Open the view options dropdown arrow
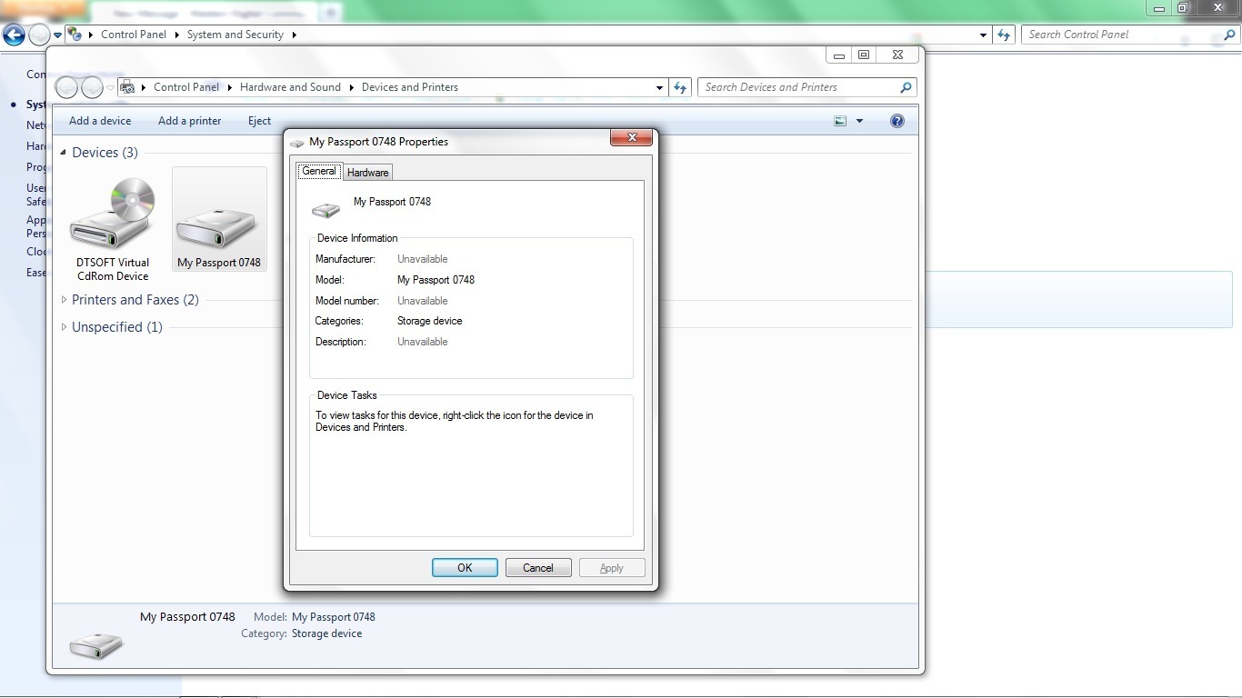Screen dimensions: 1242x698 point(859,121)
